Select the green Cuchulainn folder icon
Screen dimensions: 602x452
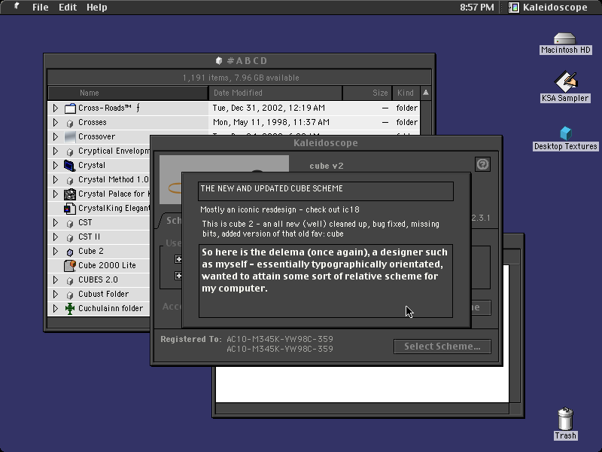point(70,309)
